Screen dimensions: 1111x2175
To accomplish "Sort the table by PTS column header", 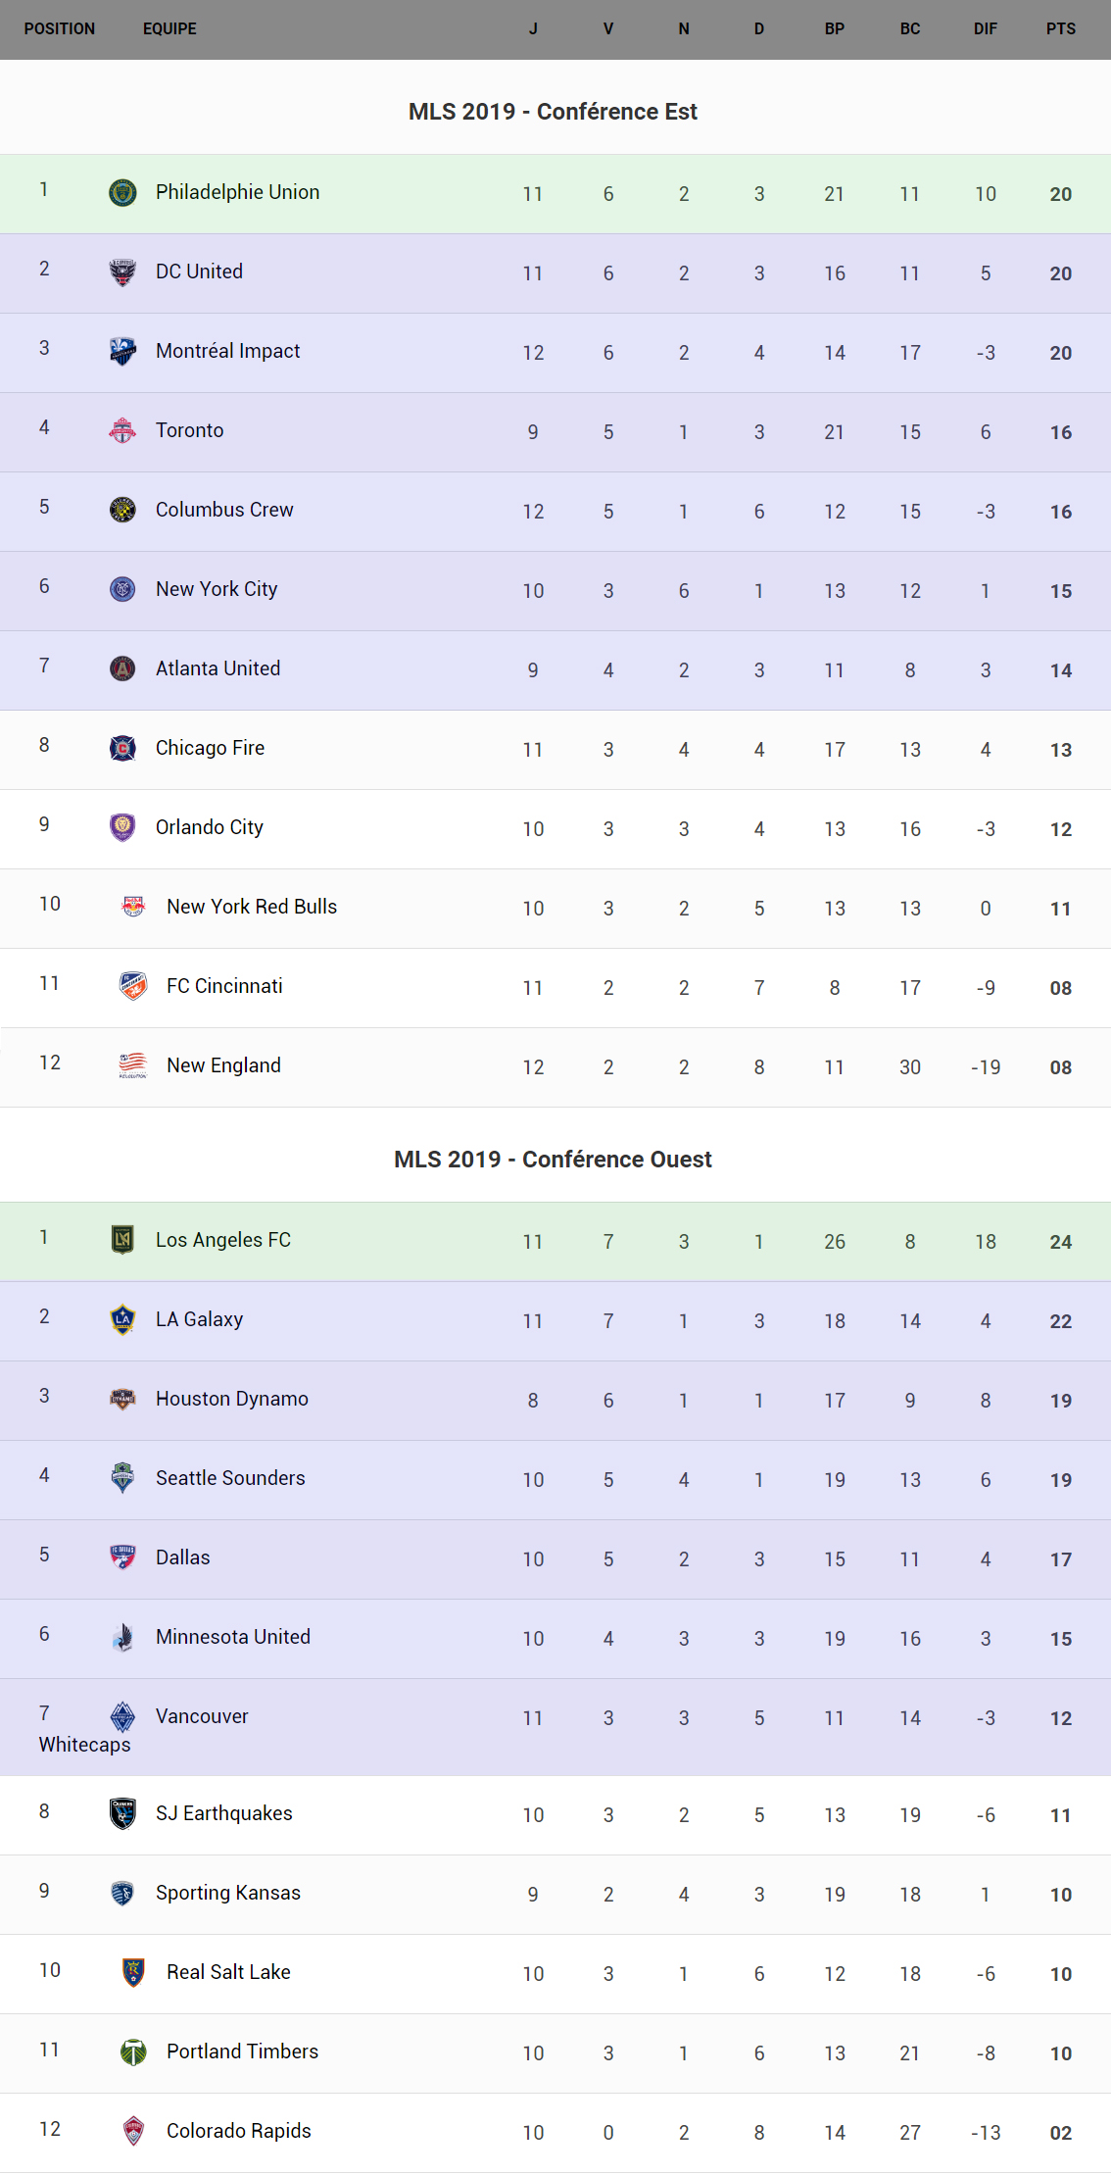I will click(x=1060, y=28).
